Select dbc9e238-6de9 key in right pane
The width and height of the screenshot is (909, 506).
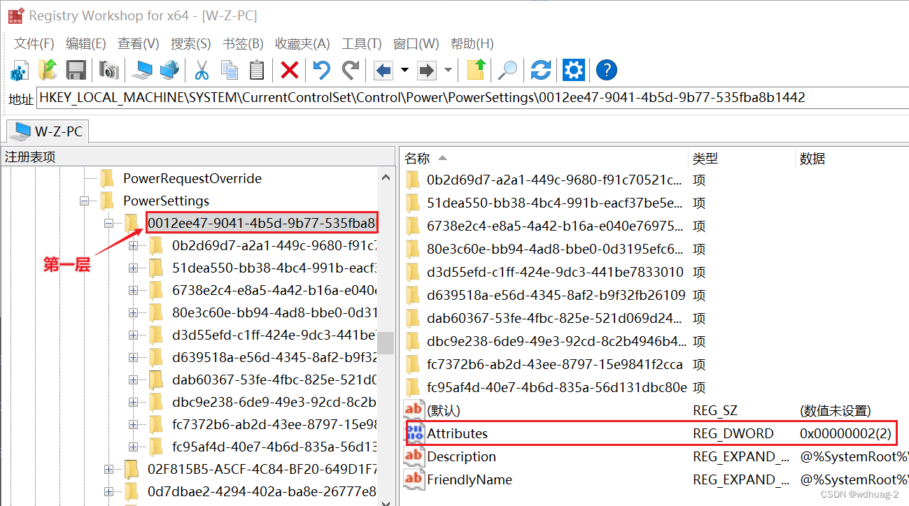(x=556, y=341)
